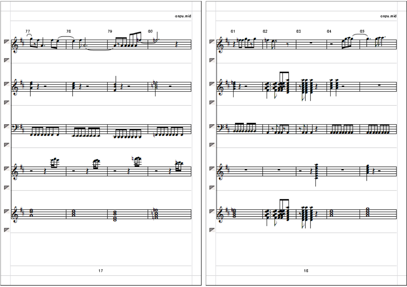Click measure number 77
This screenshot has height=287, width=407.
coord(28,31)
